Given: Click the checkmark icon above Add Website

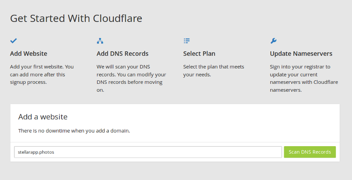Looking at the screenshot, I should (14, 41).
